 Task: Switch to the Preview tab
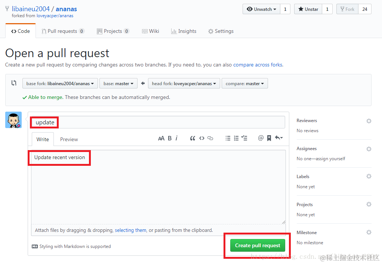[69, 139]
